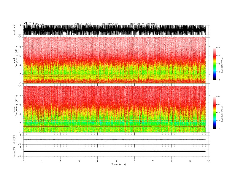This screenshot has height=181, width=235.
Task: Click time axis tick label 8
Action: (x=172, y=161)
